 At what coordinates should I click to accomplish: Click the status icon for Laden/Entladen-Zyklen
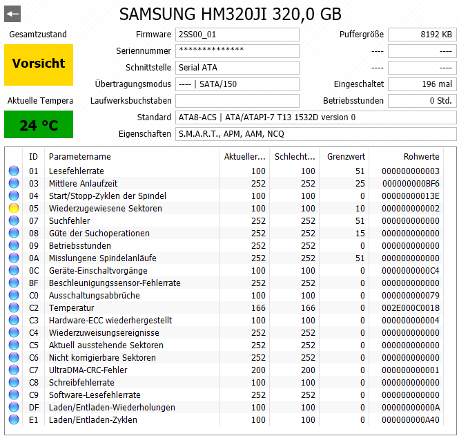14,419
